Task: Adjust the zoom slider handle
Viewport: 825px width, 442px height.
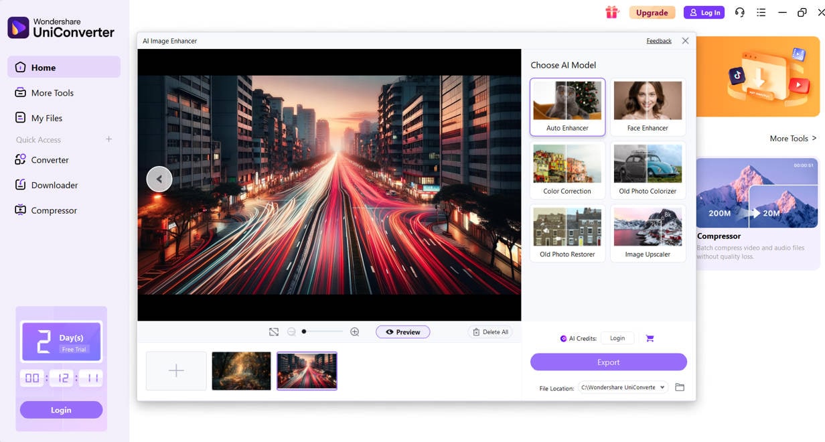Action: (x=304, y=331)
